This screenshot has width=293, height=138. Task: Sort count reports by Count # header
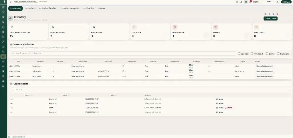click(29, 95)
